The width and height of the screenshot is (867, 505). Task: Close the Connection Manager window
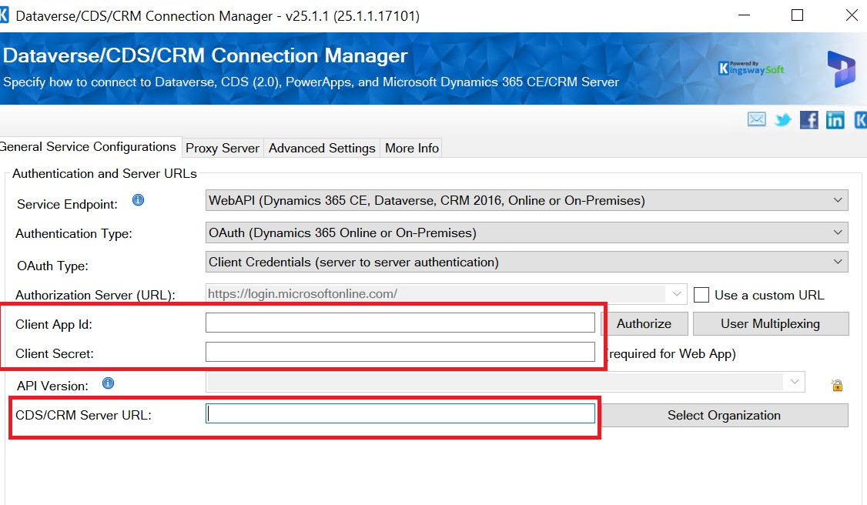pyautogui.click(x=852, y=15)
